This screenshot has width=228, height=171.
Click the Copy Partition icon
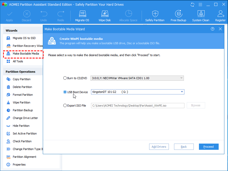(x=9, y=79)
